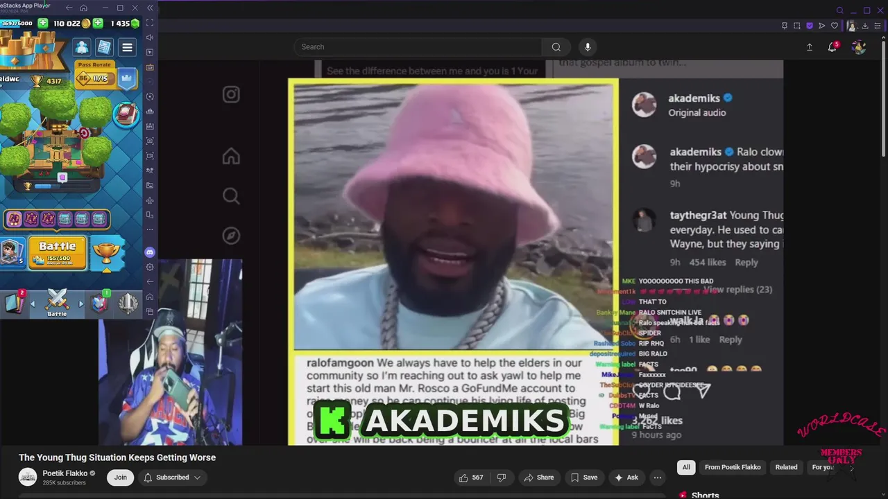Image resolution: width=888 pixels, height=499 pixels.
Task: Click voice search microphone button
Action: (x=588, y=47)
